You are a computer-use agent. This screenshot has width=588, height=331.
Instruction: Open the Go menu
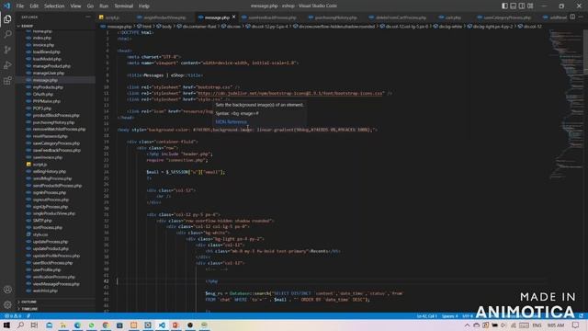tap(90, 6)
